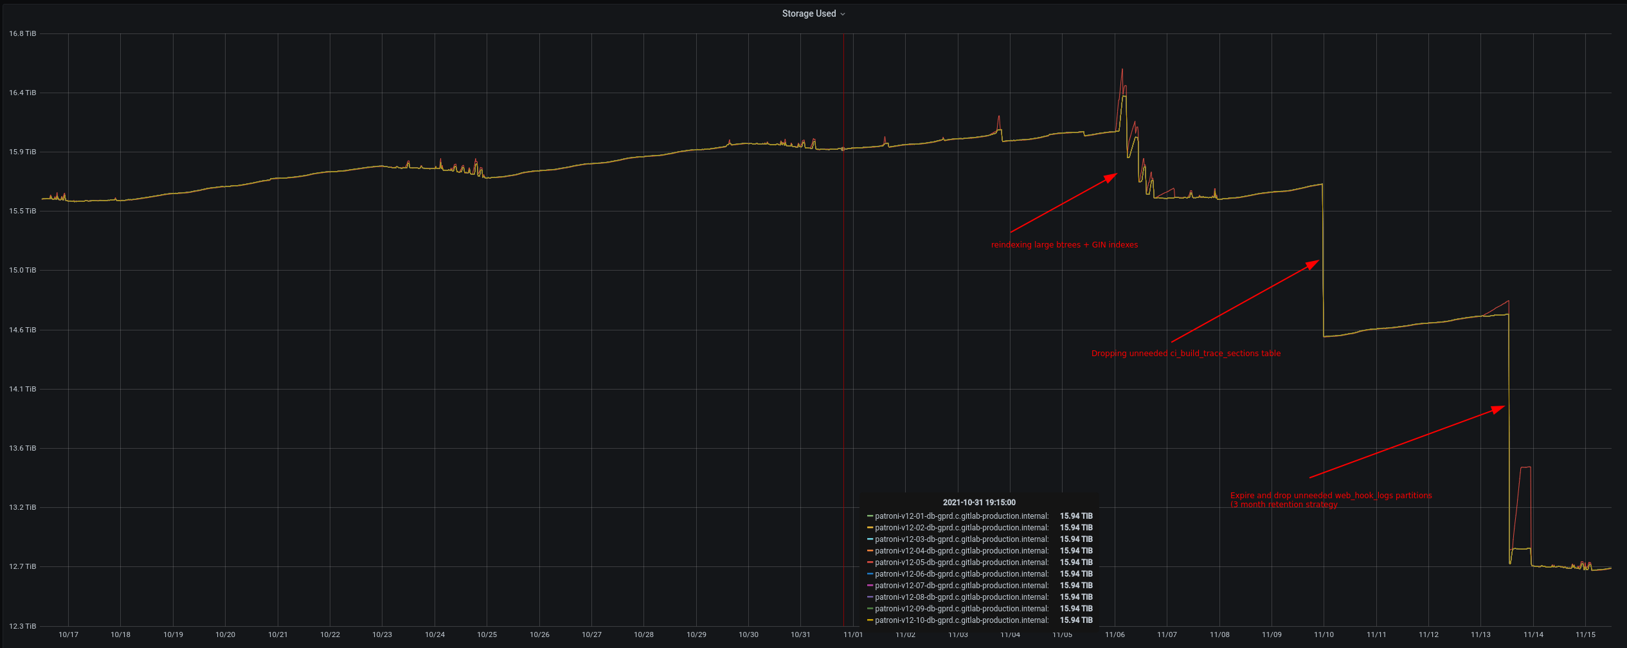Select patroni-v12-05-db-gprd series in tooltip
This screenshot has width=1627, height=648.
pos(980,562)
